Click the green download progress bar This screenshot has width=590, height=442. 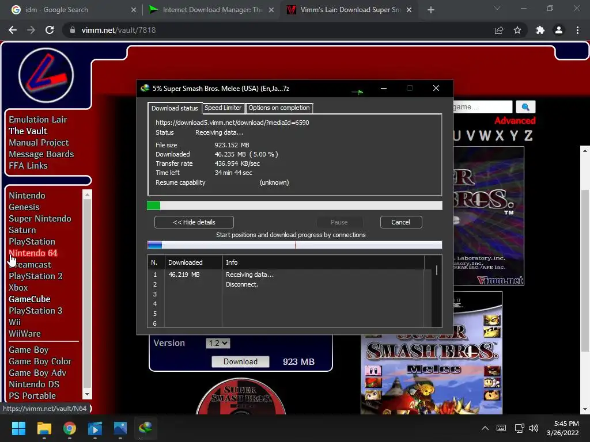(x=294, y=205)
